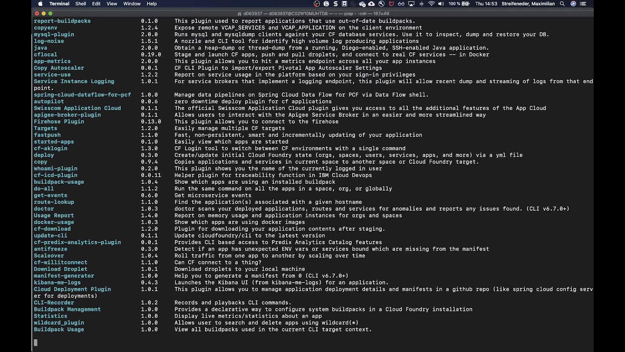Click the copyenv plugin name

tap(45, 28)
